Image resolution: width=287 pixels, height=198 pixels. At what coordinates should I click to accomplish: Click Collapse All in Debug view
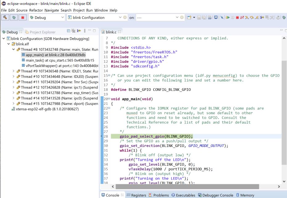coord(69,31)
